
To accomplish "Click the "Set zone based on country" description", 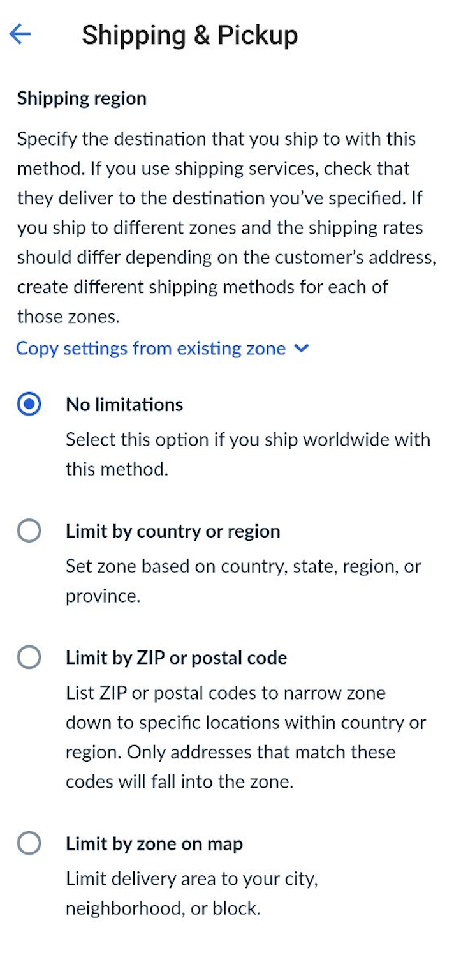I will (243, 566).
